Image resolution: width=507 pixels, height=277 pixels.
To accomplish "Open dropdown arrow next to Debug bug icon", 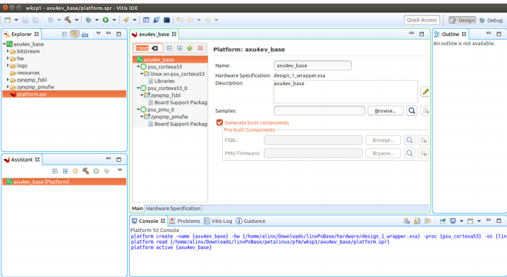I will [97, 20].
